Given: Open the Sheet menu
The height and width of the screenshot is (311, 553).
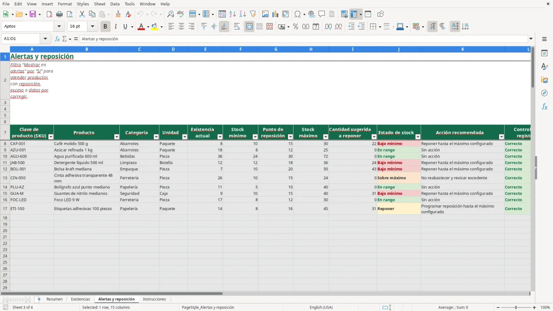Looking at the screenshot, I should pyautogui.click(x=100, y=4).
